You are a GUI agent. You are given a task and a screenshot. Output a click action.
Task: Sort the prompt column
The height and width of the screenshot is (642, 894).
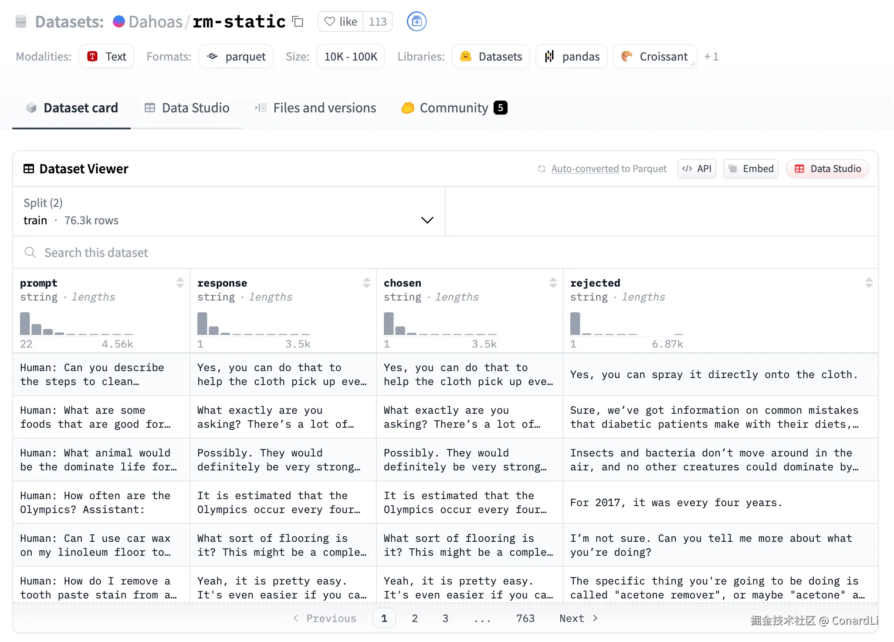click(x=180, y=283)
